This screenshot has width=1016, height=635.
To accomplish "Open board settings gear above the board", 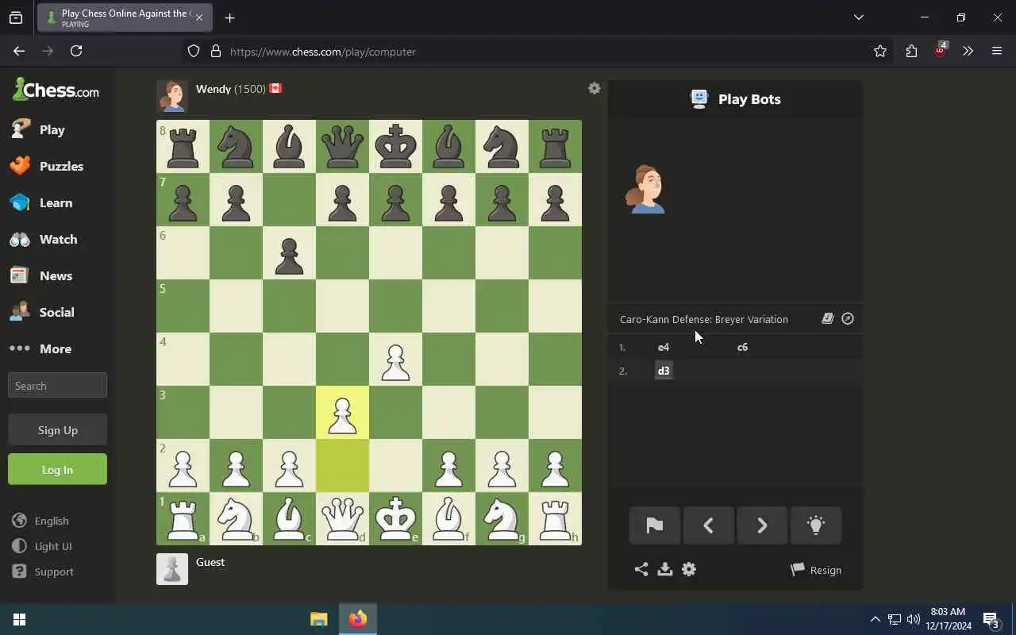I will [x=594, y=88].
